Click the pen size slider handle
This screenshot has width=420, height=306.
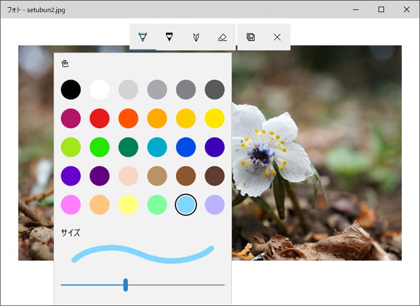[126, 285]
